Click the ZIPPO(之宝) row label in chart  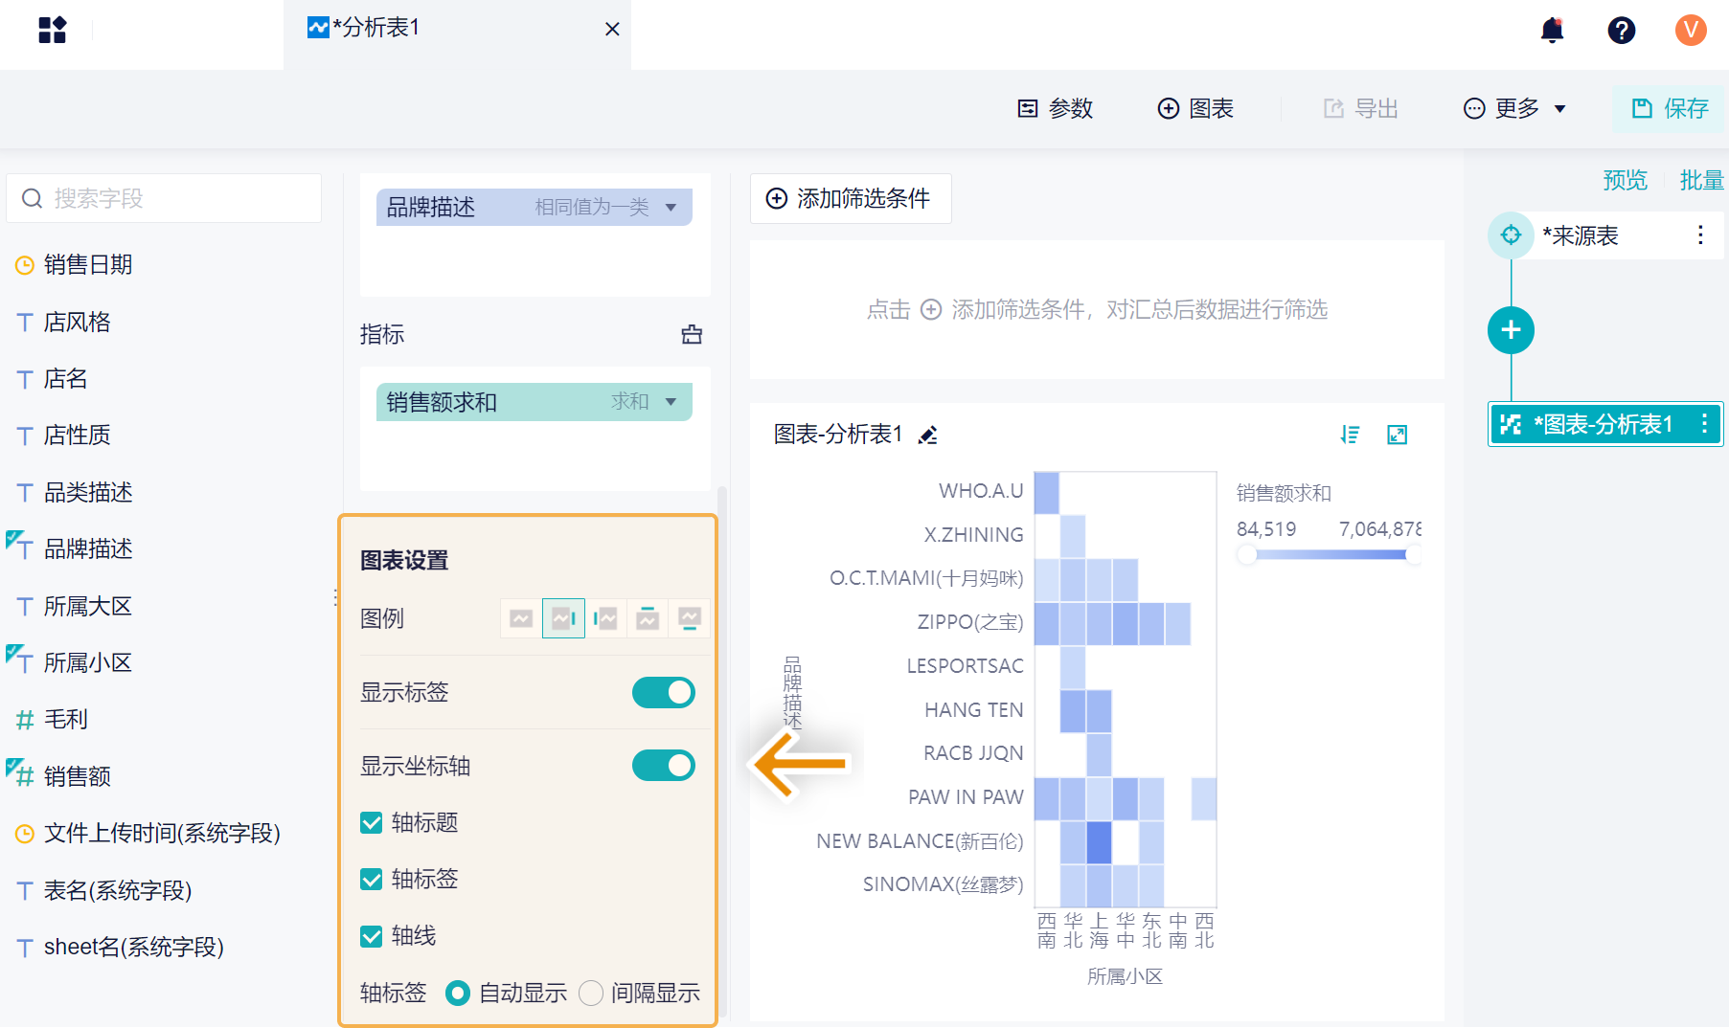click(x=970, y=622)
